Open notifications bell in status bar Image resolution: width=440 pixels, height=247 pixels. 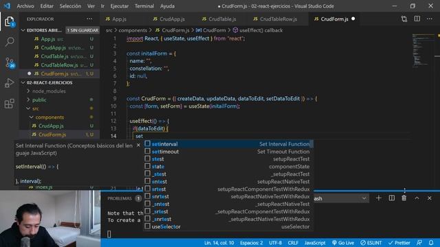[431, 243]
